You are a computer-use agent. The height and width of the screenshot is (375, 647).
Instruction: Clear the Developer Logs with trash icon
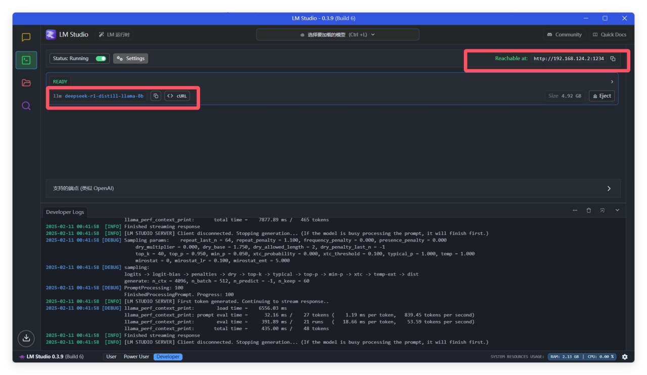point(588,210)
